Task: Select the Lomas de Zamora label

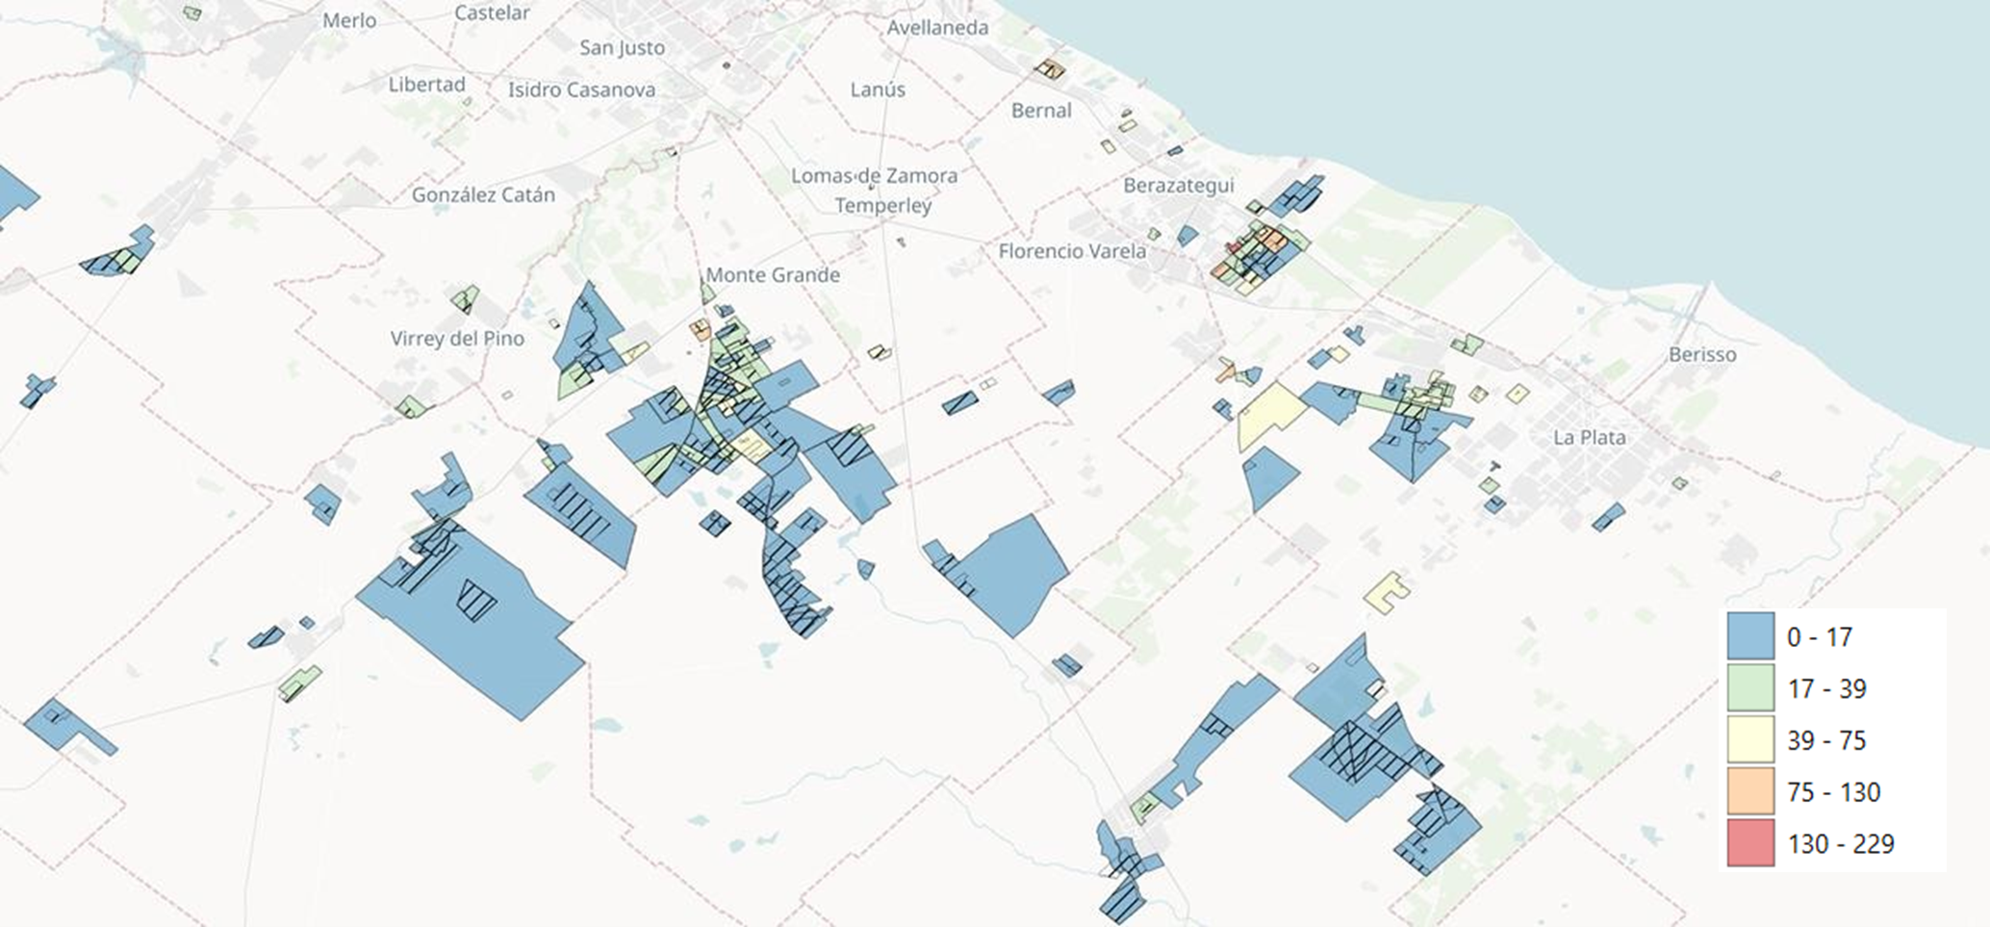Action: [874, 176]
